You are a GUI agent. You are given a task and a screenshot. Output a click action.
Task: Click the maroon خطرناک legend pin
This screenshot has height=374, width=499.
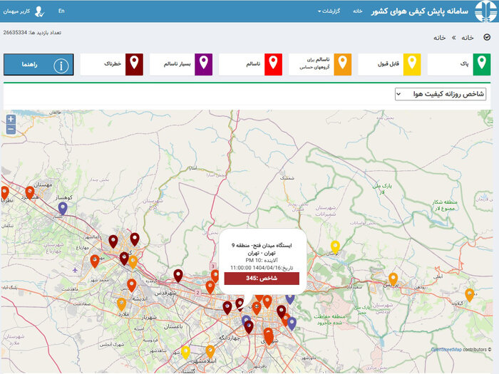pos(133,64)
